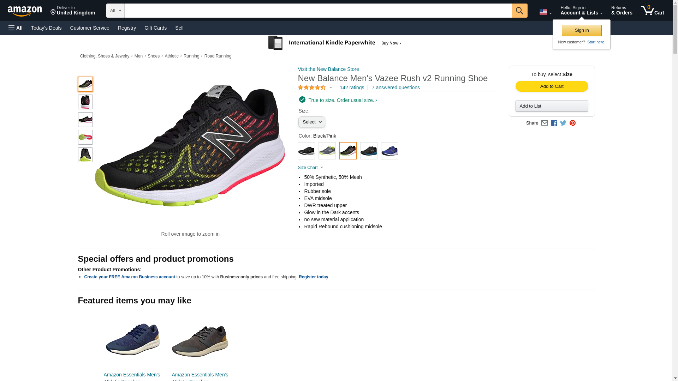
Task: View the shoe sole thumbnail image
Action: coord(85,137)
